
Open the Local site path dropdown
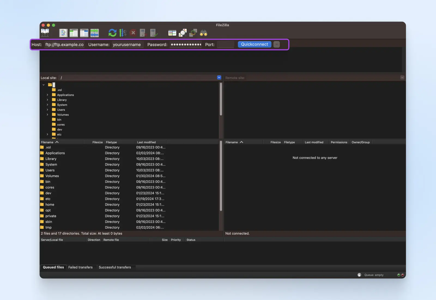[x=219, y=78]
